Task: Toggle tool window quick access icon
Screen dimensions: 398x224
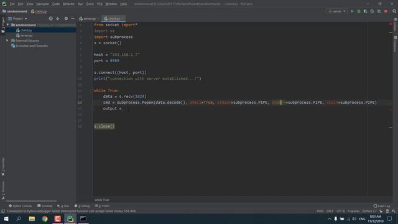Action: point(3,211)
